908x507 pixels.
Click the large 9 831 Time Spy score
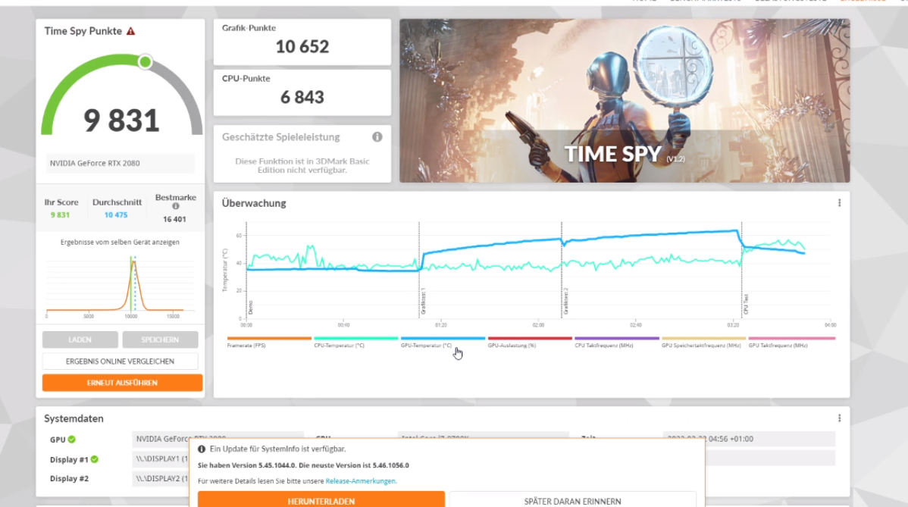[121, 120]
